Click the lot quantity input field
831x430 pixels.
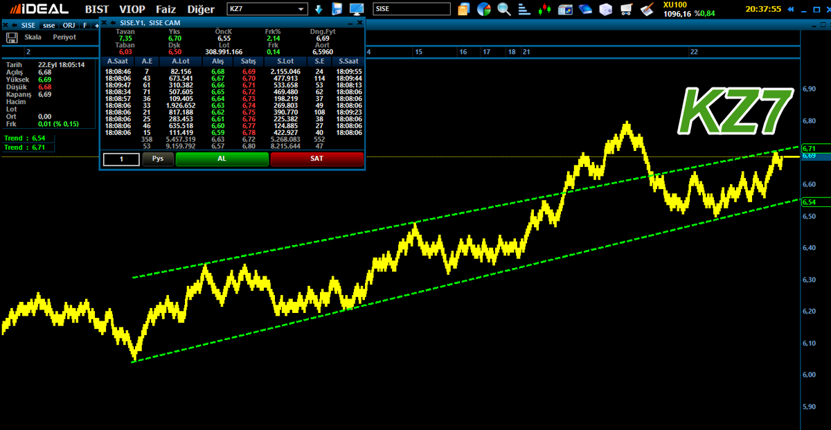[x=121, y=159]
